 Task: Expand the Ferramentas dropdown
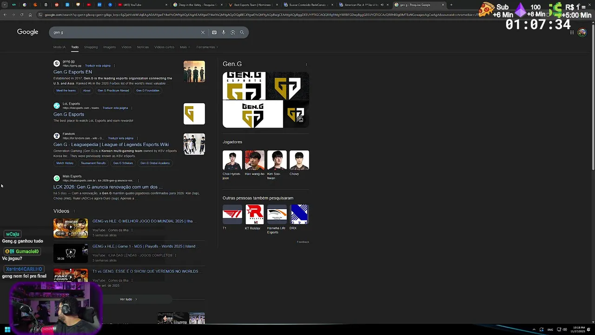click(207, 47)
